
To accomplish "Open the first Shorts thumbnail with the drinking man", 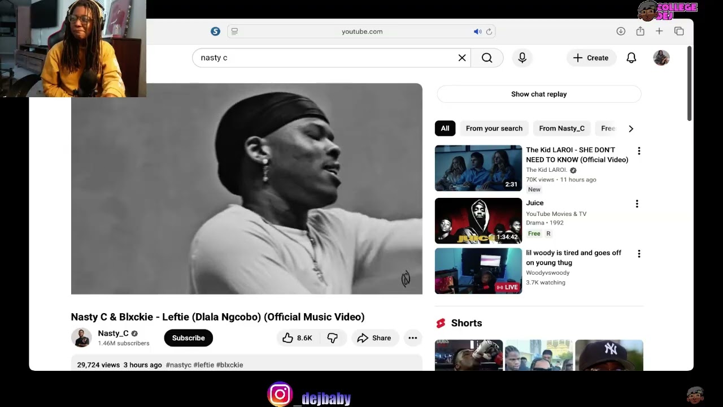I will click(469, 355).
